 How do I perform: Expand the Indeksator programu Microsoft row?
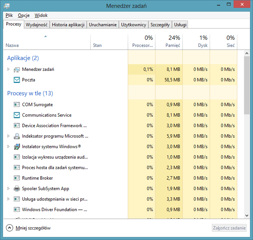click(8, 136)
